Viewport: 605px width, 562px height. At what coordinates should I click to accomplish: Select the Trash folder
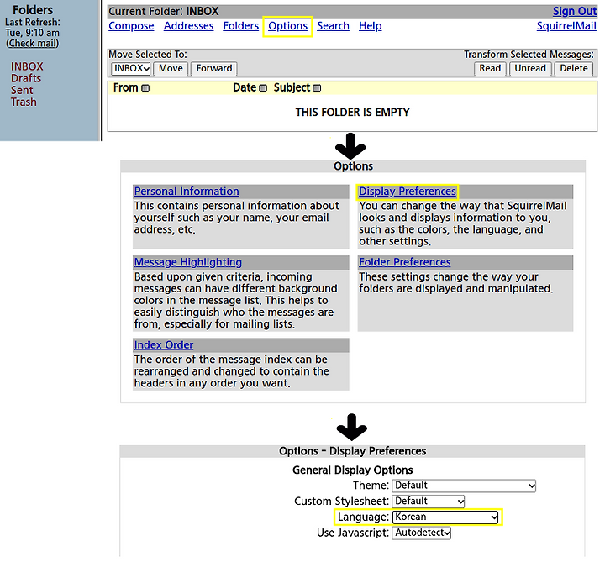click(24, 102)
